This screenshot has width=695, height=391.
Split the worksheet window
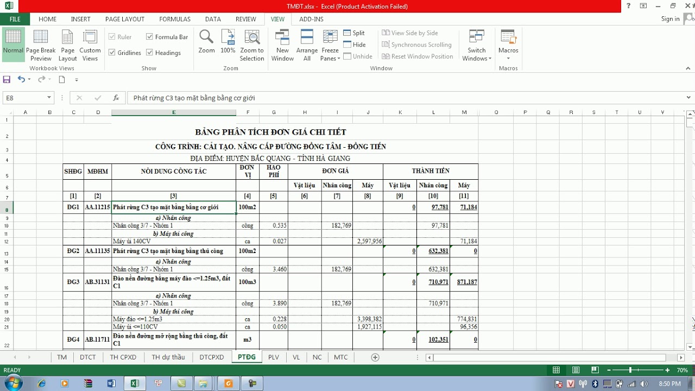click(354, 33)
